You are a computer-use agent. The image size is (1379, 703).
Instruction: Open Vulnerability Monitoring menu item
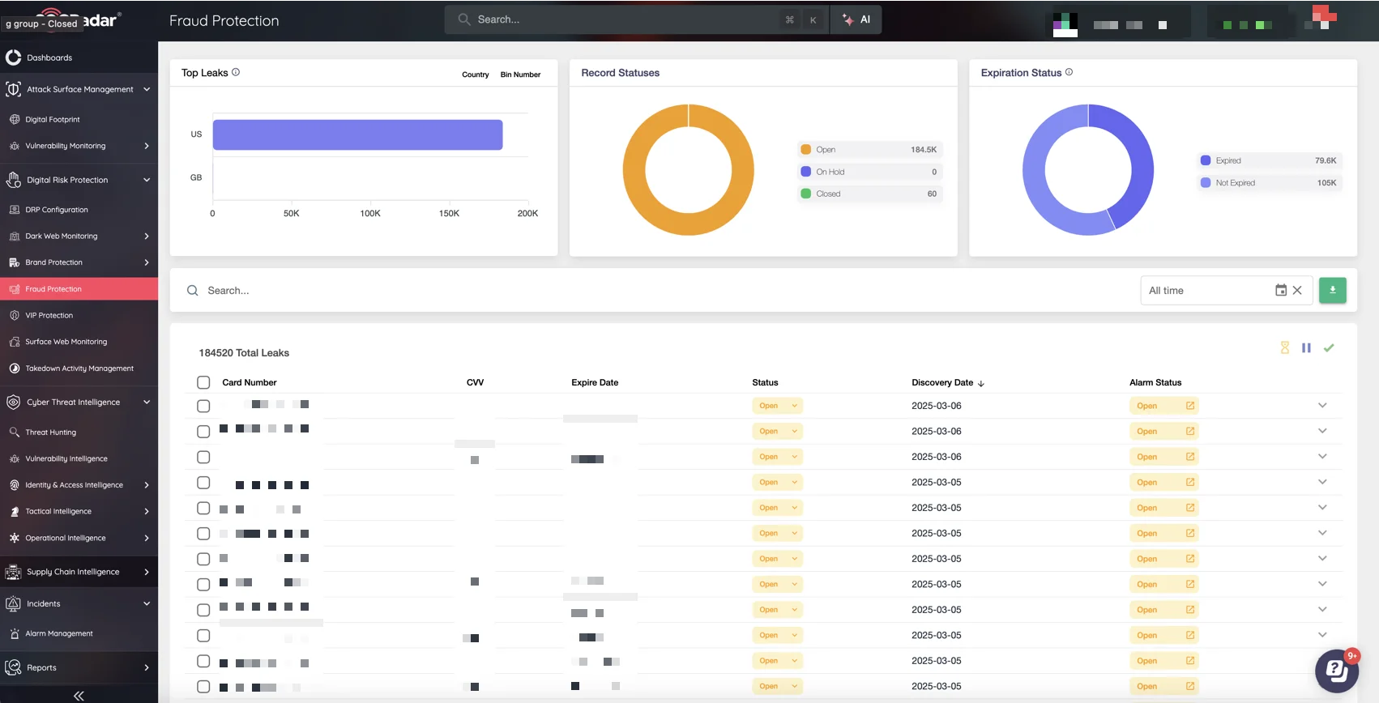[79, 146]
